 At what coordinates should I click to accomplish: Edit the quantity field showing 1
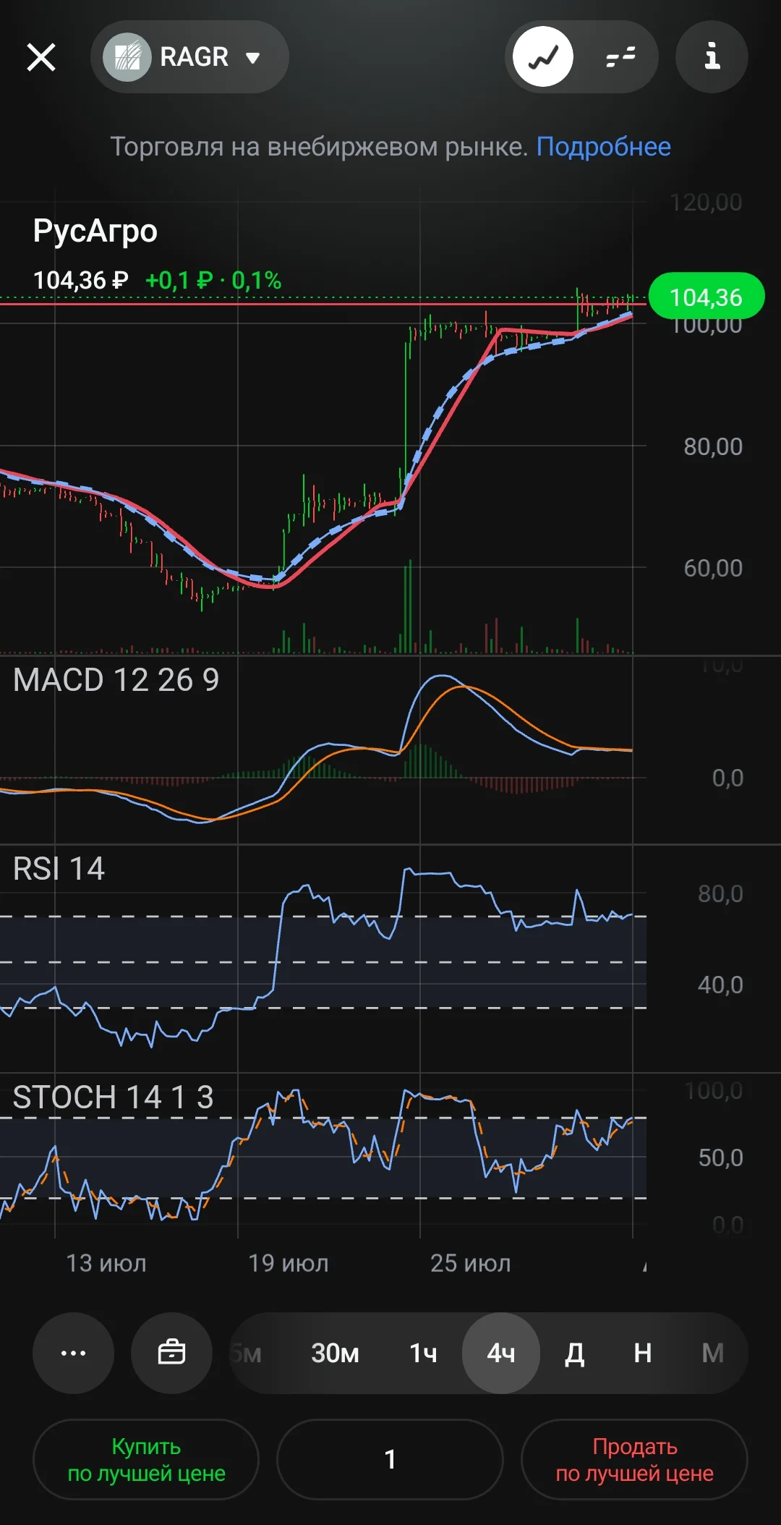click(390, 1459)
